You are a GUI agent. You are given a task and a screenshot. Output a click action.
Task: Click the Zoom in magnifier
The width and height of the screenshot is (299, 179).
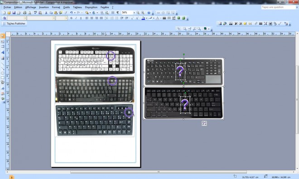[143, 13]
